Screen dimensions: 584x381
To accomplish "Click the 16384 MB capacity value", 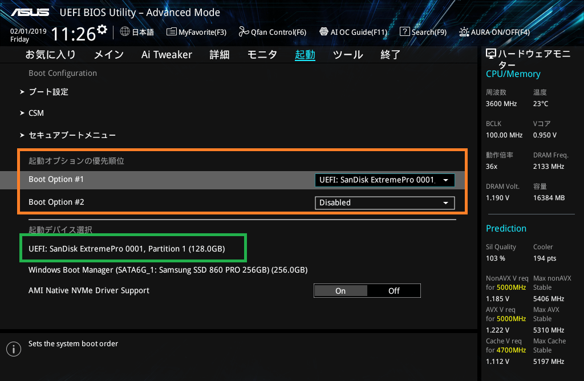I will point(549,198).
